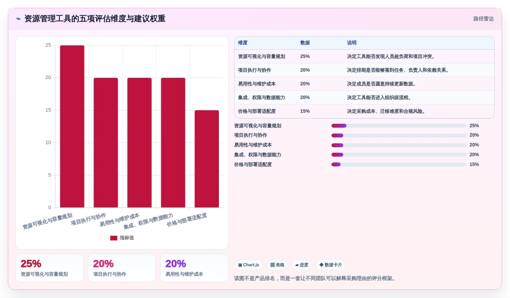The height and width of the screenshot is (298, 510).
Task: Click the x-axis label 价格与部署适配度
Action: [x=187, y=220]
